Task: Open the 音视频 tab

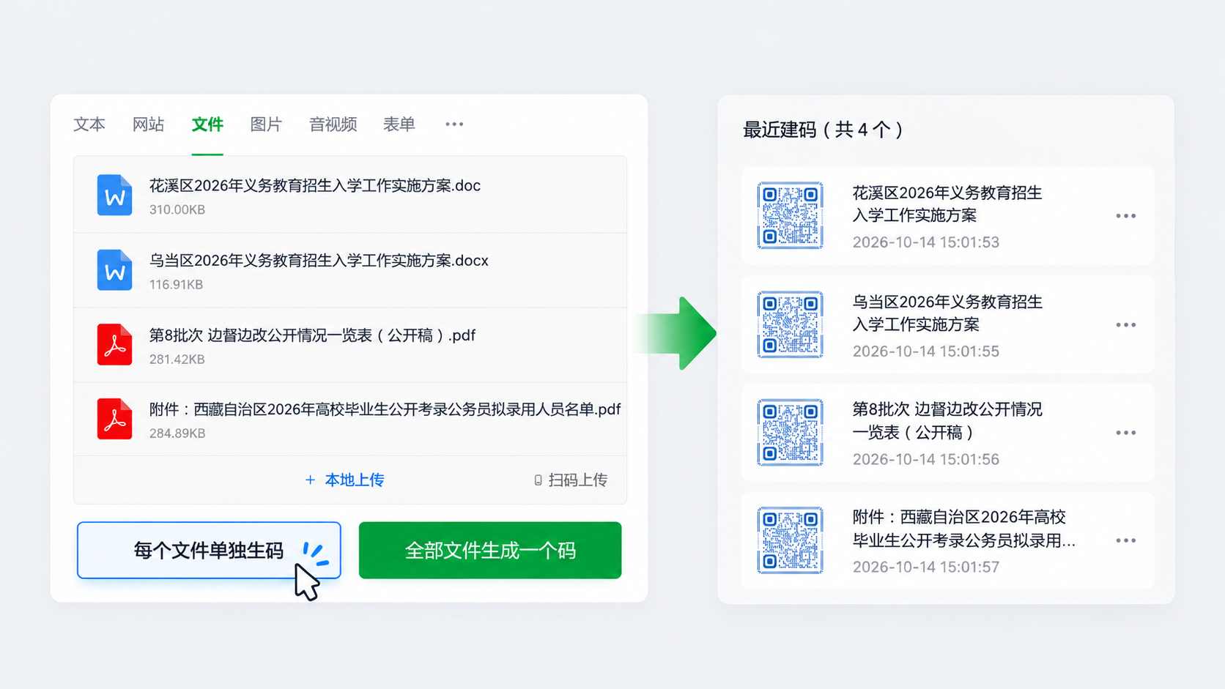Action: [x=333, y=124]
